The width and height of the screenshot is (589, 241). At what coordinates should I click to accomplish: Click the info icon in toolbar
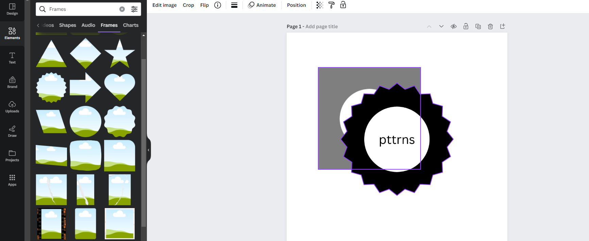[x=218, y=5]
